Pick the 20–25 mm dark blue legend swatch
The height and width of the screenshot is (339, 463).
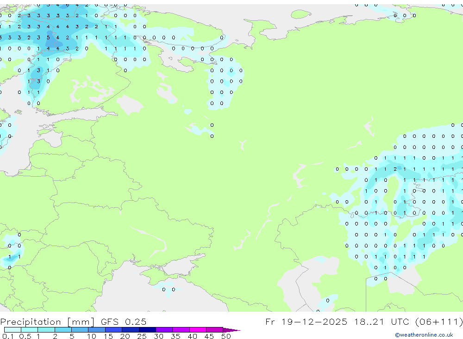(130, 330)
